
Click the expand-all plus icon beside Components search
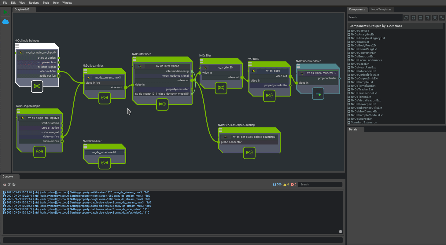click(x=413, y=18)
